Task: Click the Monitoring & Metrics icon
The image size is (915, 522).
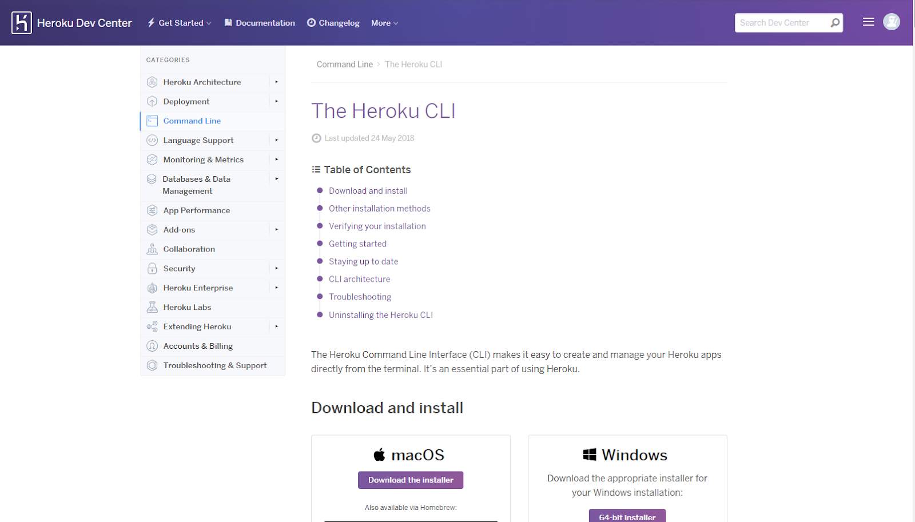Action: coord(152,160)
